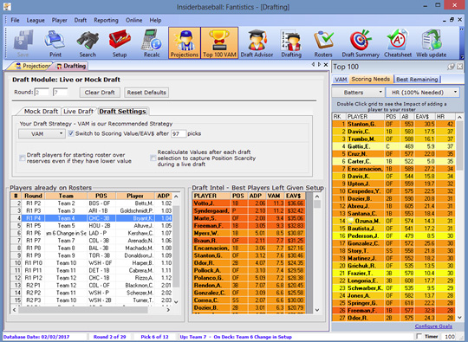Open Top 100 VAM trophy icon

pyautogui.click(x=219, y=43)
